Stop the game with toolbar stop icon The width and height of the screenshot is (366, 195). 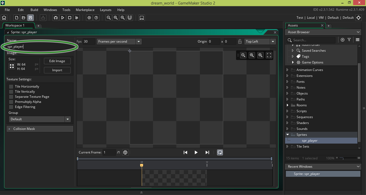pos(70,18)
